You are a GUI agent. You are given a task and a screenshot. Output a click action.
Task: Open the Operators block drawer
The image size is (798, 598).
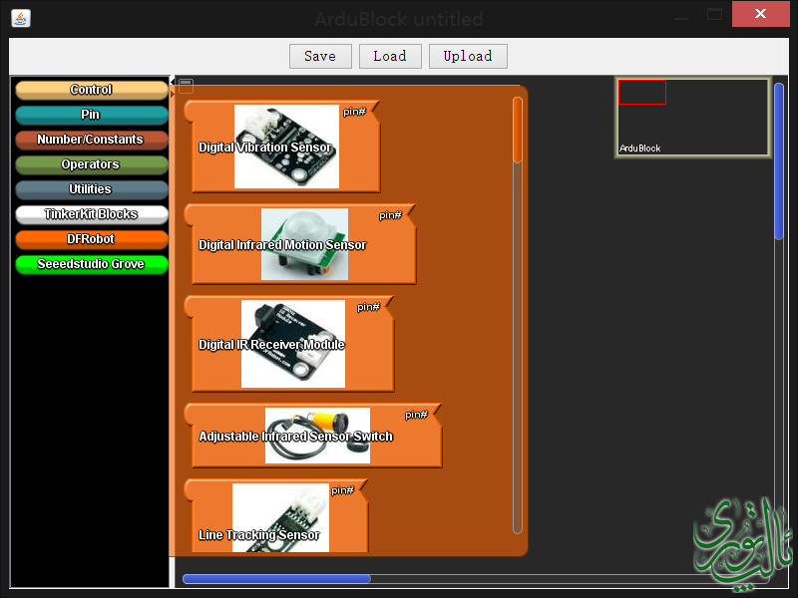[x=92, y=164]
